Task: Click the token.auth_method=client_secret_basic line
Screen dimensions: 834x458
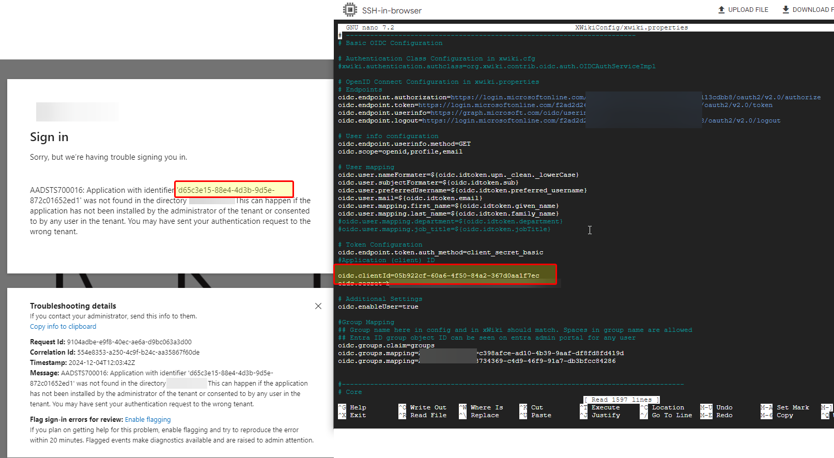Action: [441, 252]
